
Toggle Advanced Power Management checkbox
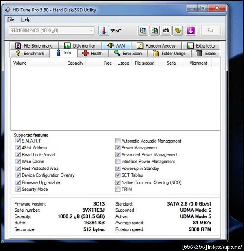(118, 154)
